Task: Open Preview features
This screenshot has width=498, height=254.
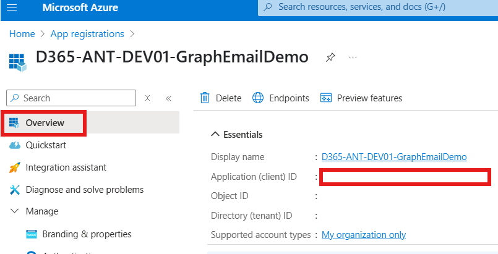Action: (x=361, y=98)
